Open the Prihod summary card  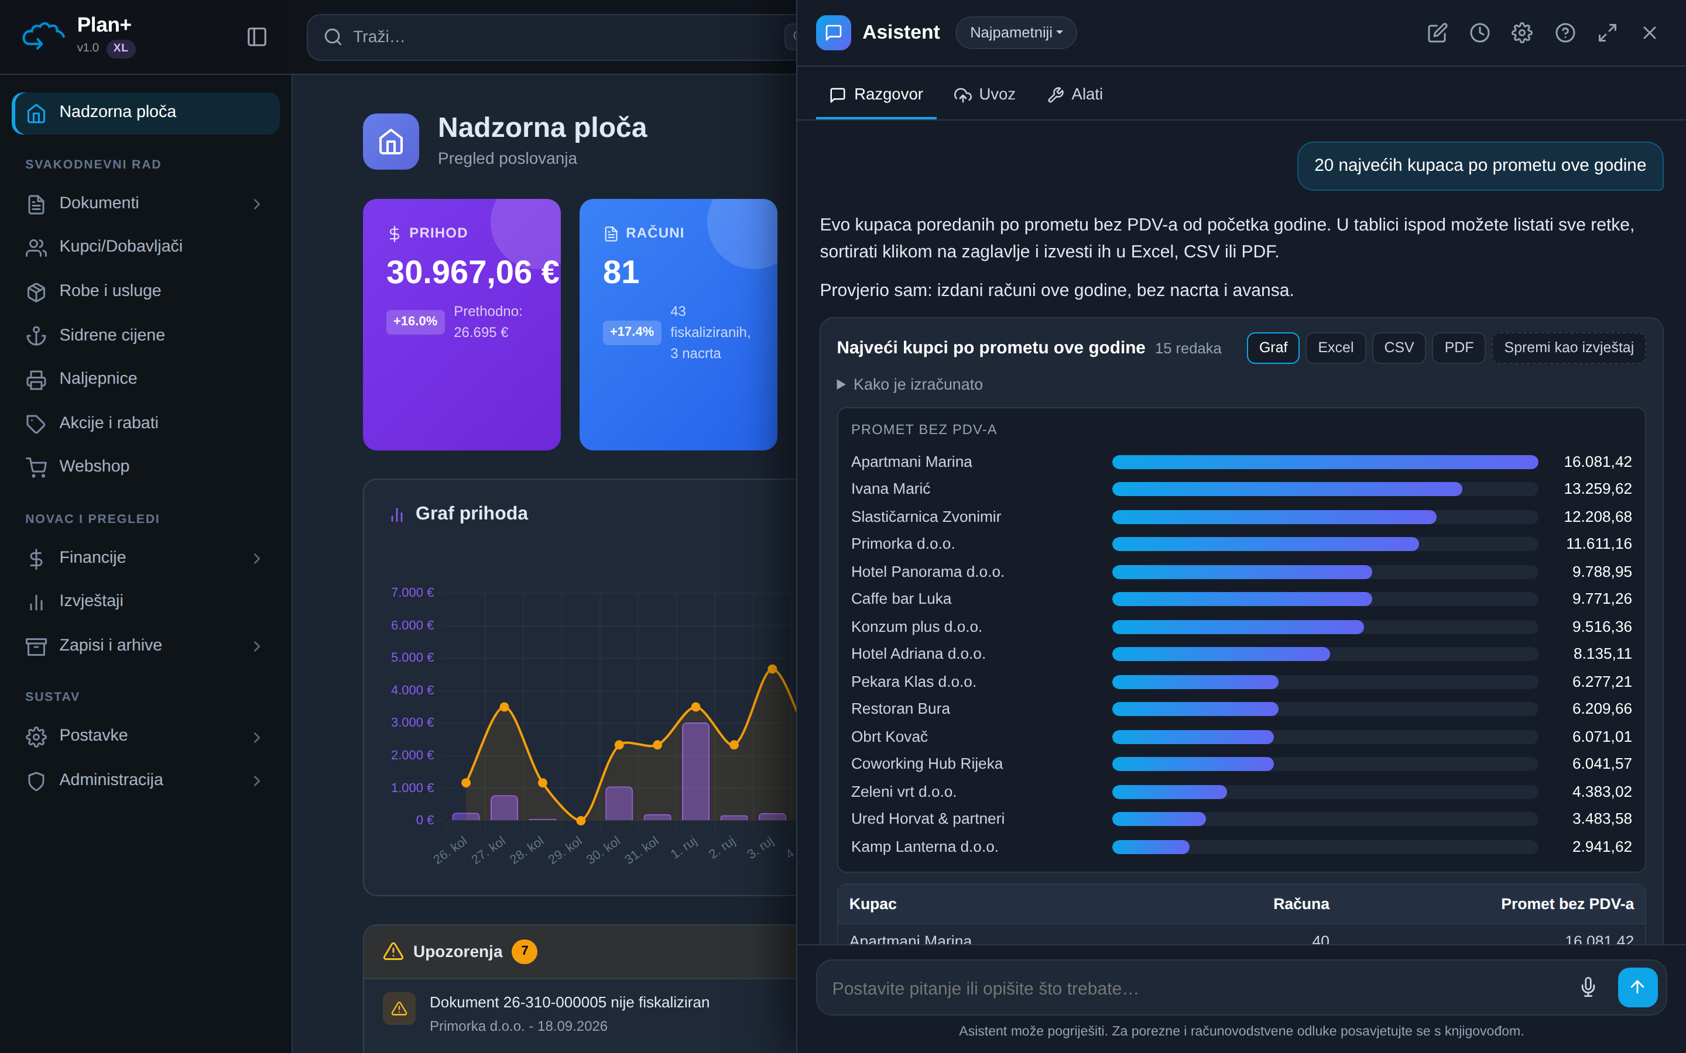coord(461,325)
